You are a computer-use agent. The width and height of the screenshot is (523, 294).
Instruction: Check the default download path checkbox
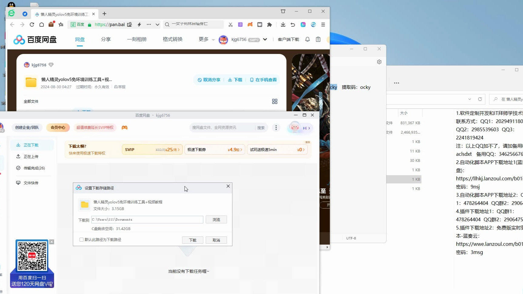(81, 239)
